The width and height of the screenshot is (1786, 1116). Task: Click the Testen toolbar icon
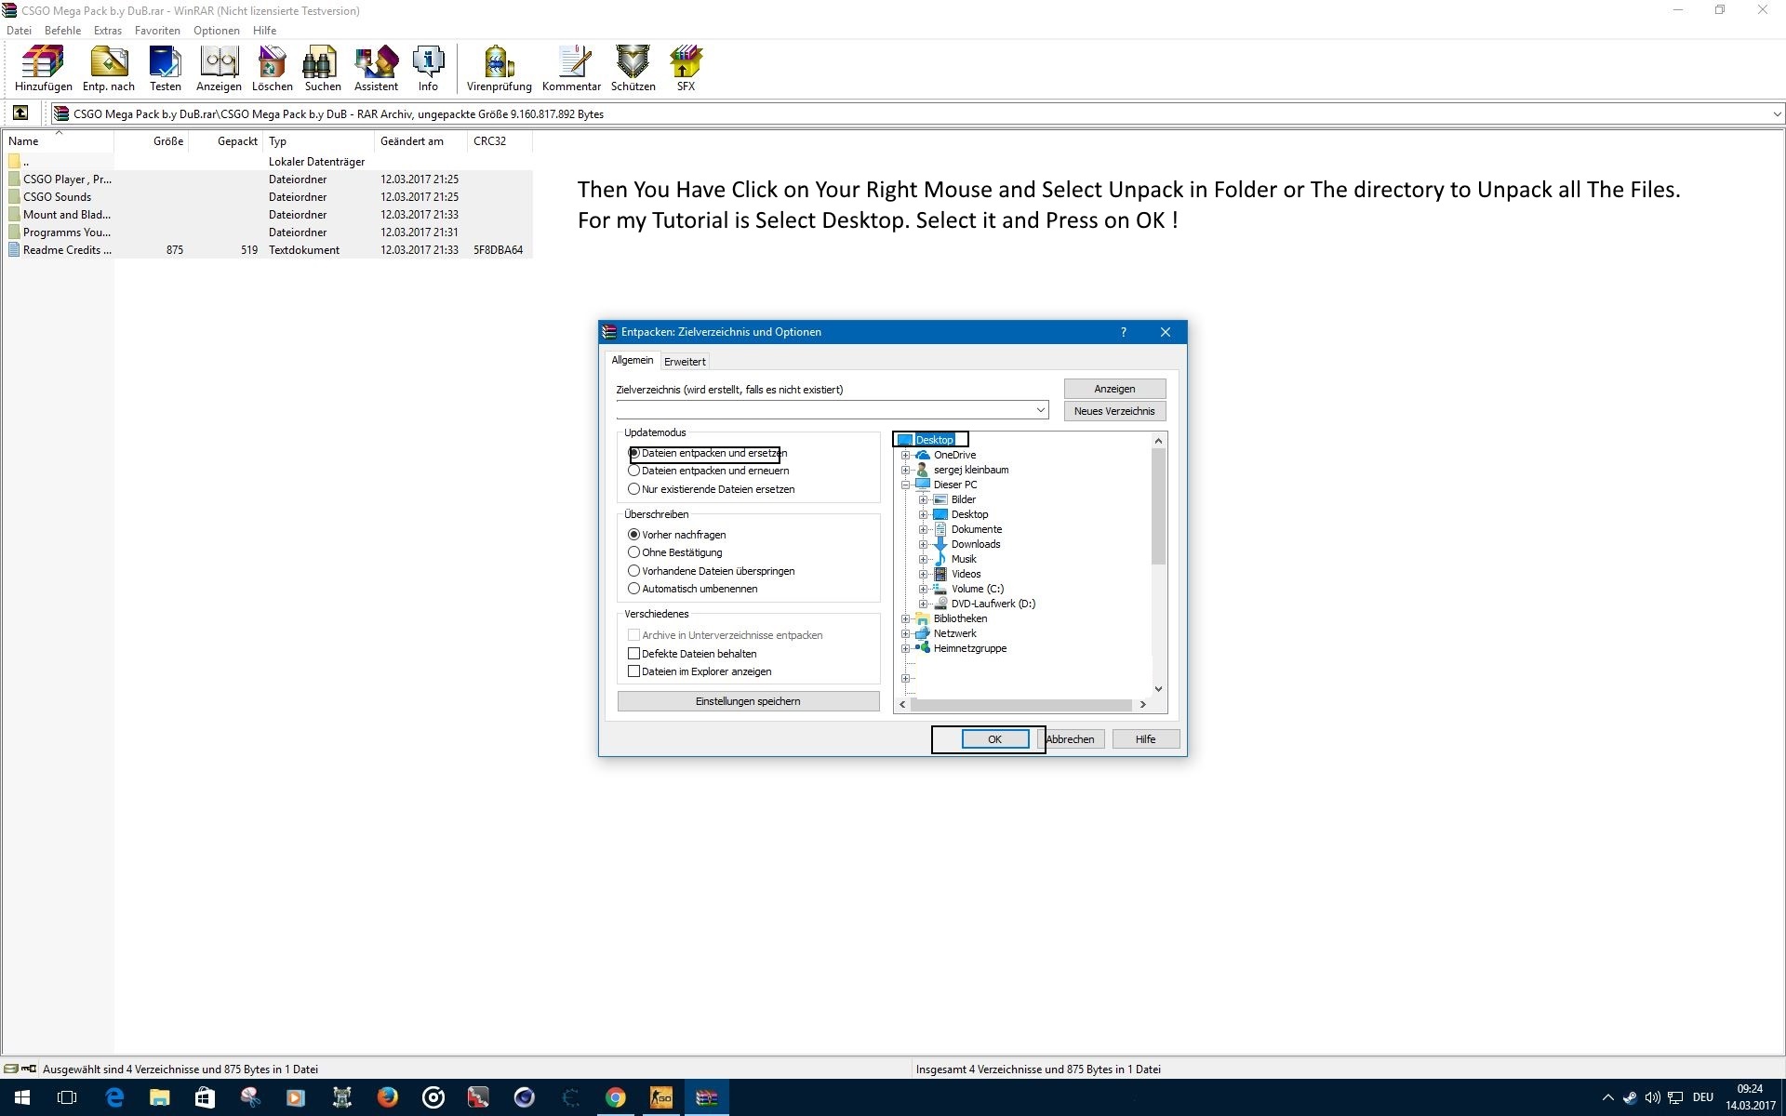[x=165, y=69]
